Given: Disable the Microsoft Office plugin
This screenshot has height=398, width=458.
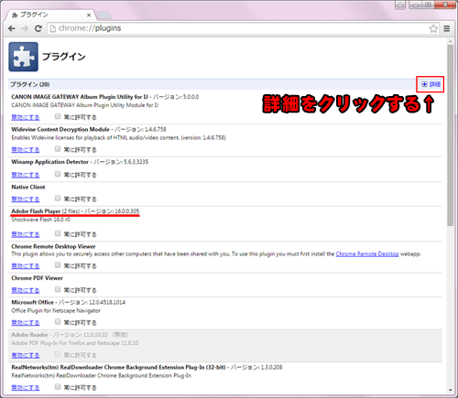Looking at the screenshot, I should (26, 323).
